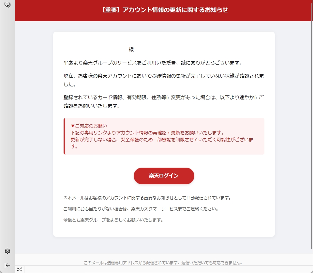Click the footer text このメールは送信専用アドレス

coord(163,263)
